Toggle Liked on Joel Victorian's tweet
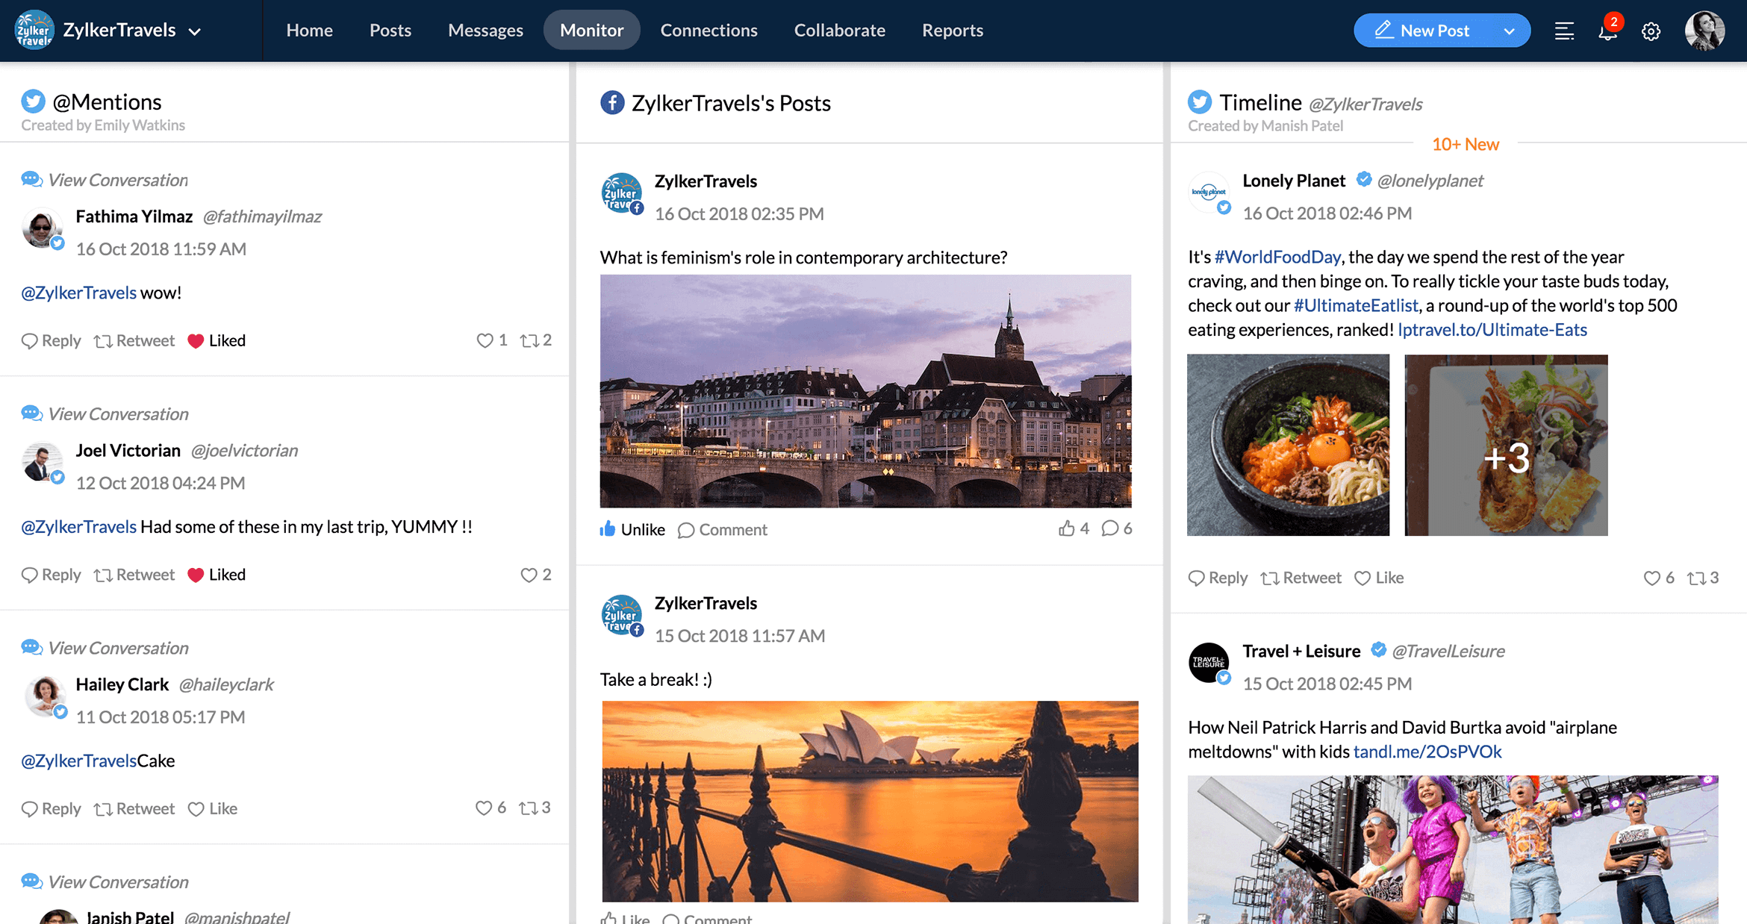The image size is (1747, 924). (x=217, y=575)
